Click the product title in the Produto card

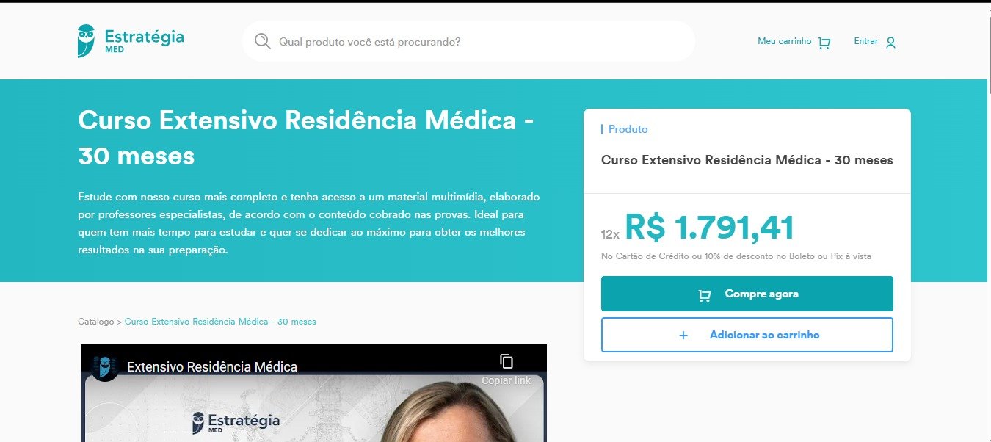click(747, 160)
